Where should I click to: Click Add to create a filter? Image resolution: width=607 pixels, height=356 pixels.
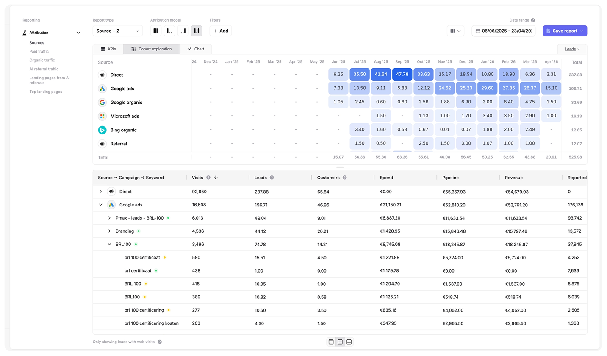pos(221,31)
